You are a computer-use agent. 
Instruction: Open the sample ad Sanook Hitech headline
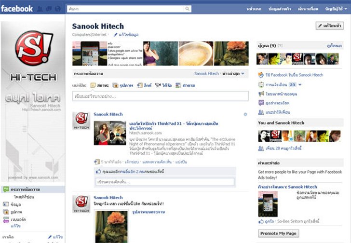pos(288,187)
